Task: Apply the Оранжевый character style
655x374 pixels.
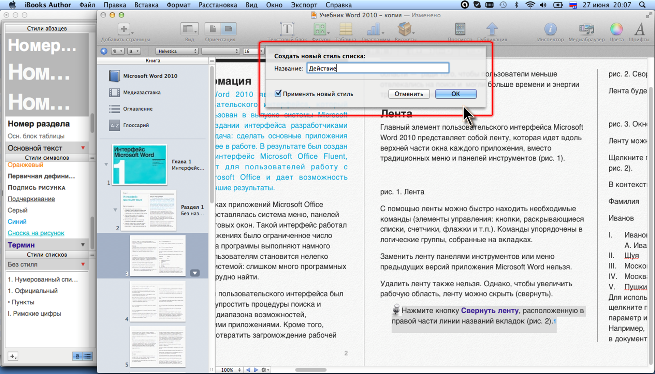Action: (26, 165)
